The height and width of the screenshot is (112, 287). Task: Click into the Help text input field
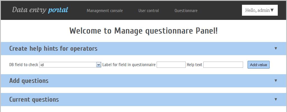click(223, 65)
